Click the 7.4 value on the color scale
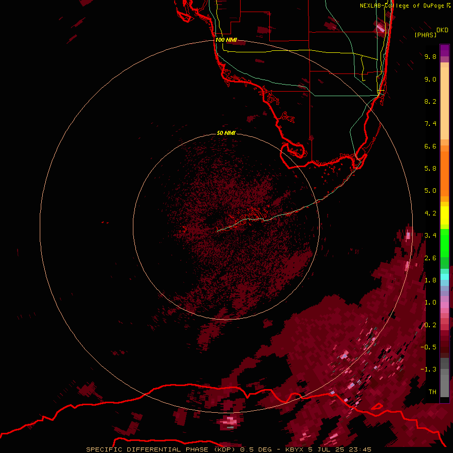This screenshot has height=453, width=453. tap(430, 124)
